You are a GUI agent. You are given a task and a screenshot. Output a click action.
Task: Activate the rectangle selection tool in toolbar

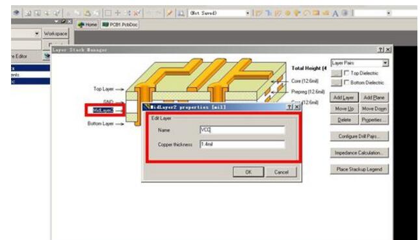point(108,13)
